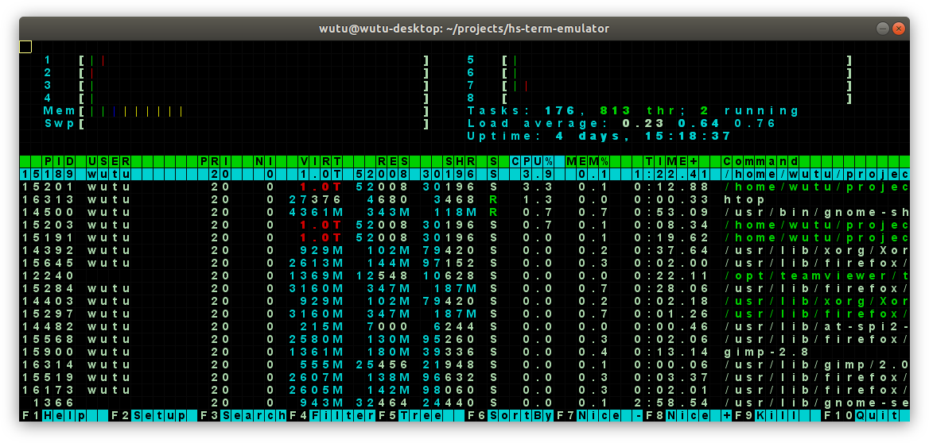Image resolution: width=929 pixels, height=443 pixels.
Task: Click the NI column header
Action: pyautogui.click(x=266, y=161)
